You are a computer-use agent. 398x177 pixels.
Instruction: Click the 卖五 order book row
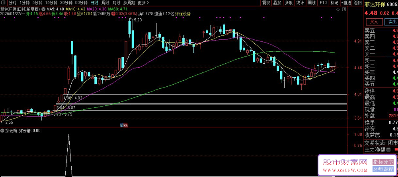tap(381, 31)
